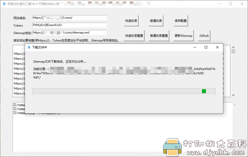Click the Baidu paw icon in main title bar

pos(4,4)
